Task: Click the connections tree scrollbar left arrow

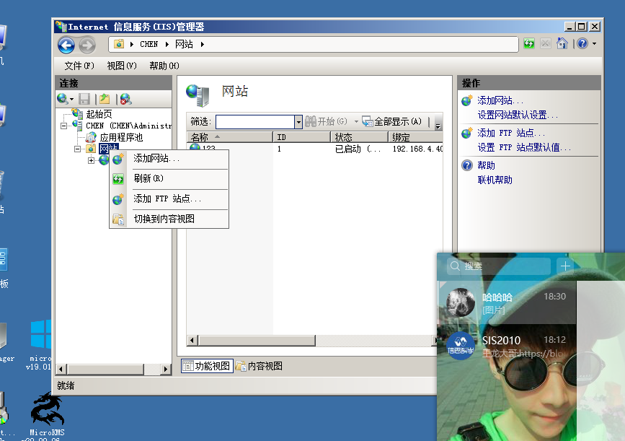Action: 61,369
